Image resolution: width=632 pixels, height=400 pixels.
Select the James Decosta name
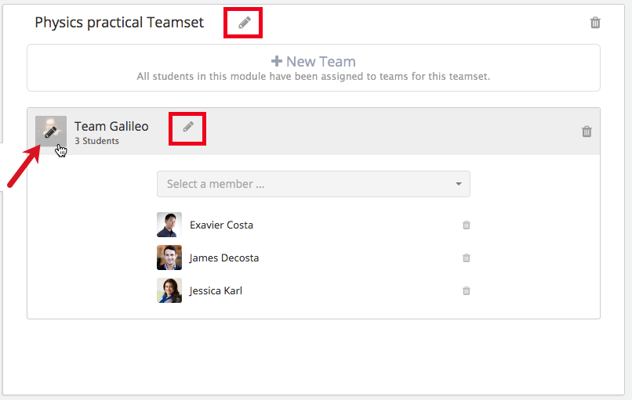(224, 258)
